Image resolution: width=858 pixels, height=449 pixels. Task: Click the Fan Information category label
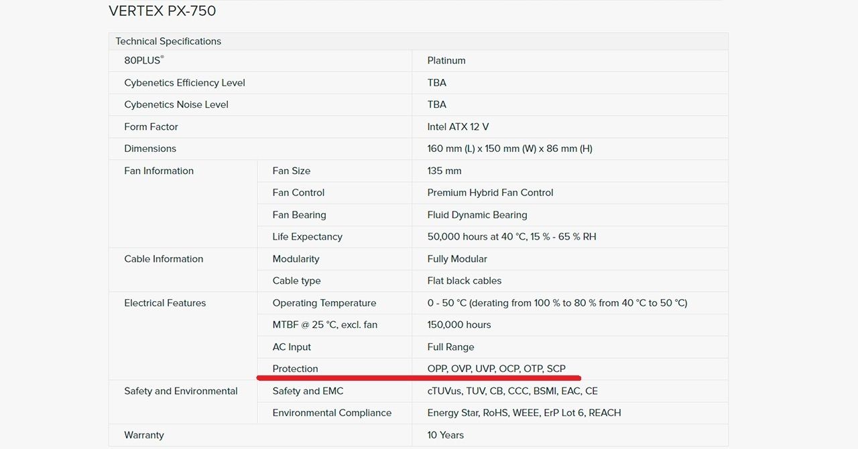click(159, 171)
